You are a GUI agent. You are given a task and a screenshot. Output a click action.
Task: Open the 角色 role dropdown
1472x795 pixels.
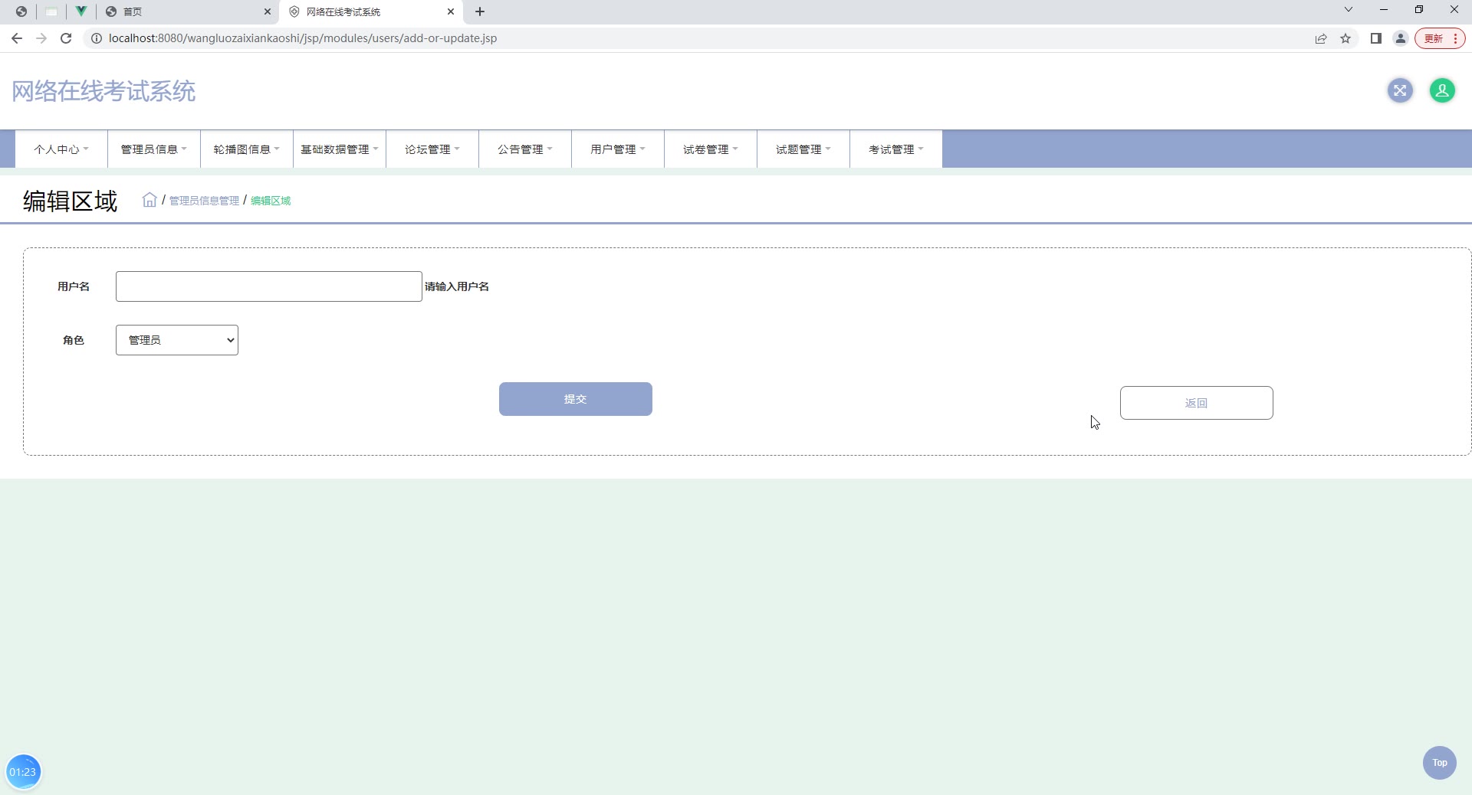(x=177, y=340)
